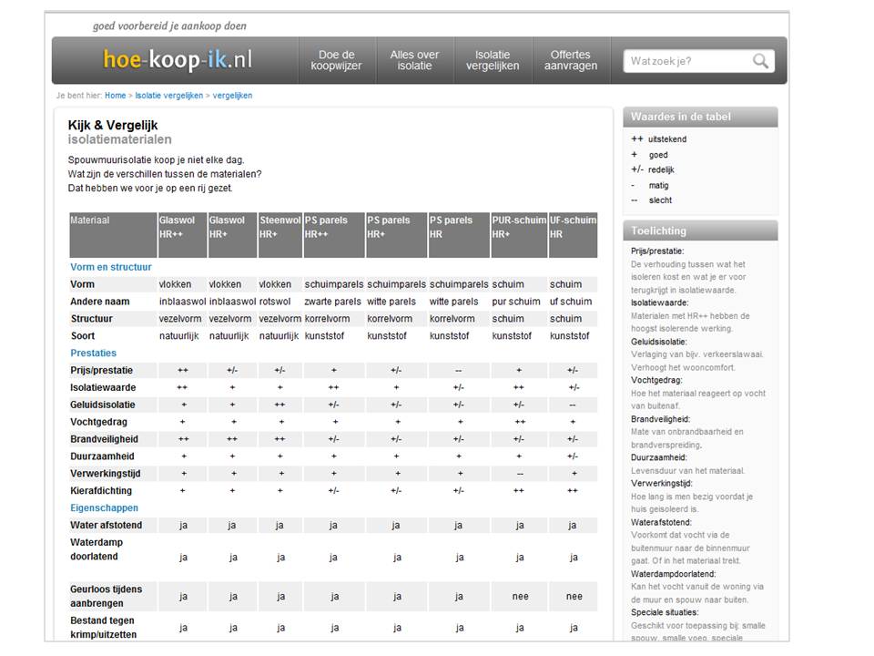Click the 'Duurzaamheid' row label in the table
The image size is (874, 656).
click(102, 456)
